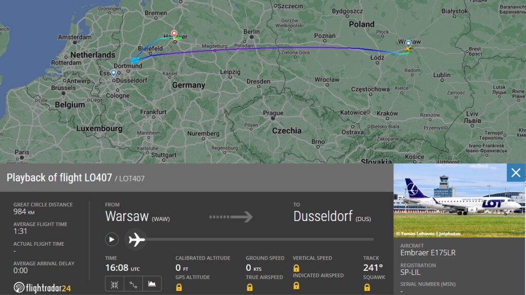
Task: Toggle the flight route path icon
Action: (133, 284)
